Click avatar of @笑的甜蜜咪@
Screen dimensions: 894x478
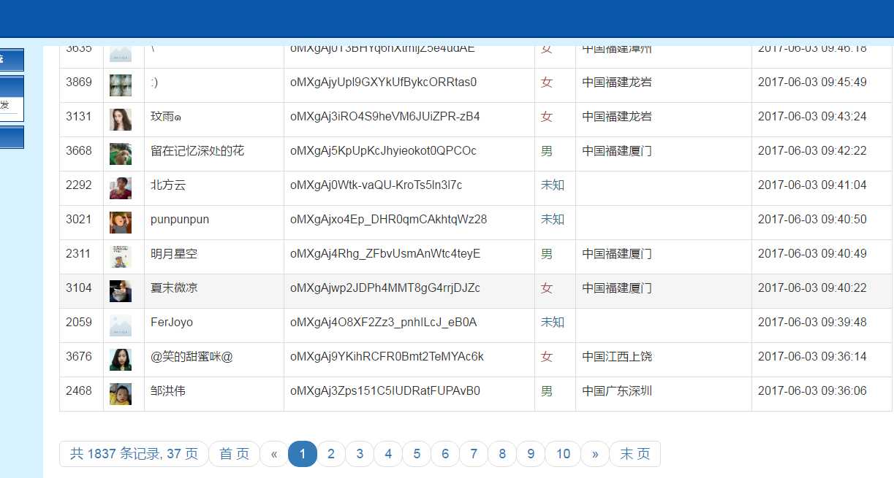121,360
